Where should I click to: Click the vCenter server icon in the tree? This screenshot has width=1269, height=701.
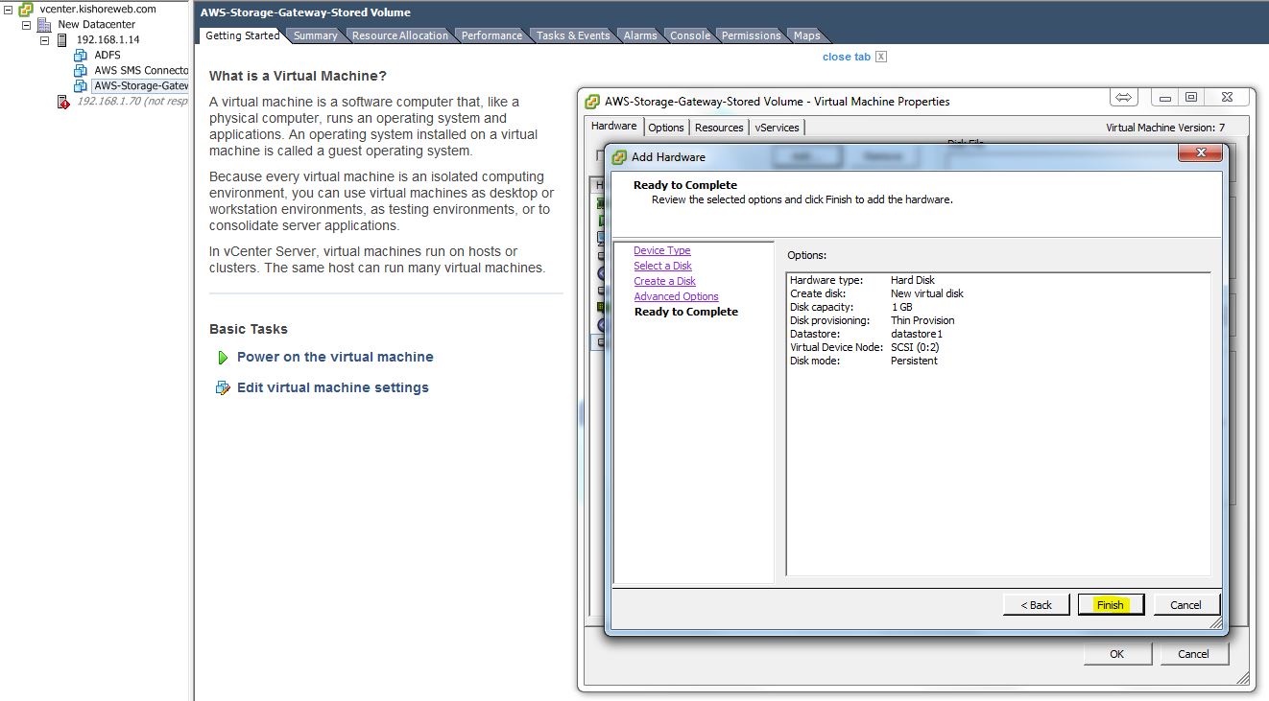26,10
